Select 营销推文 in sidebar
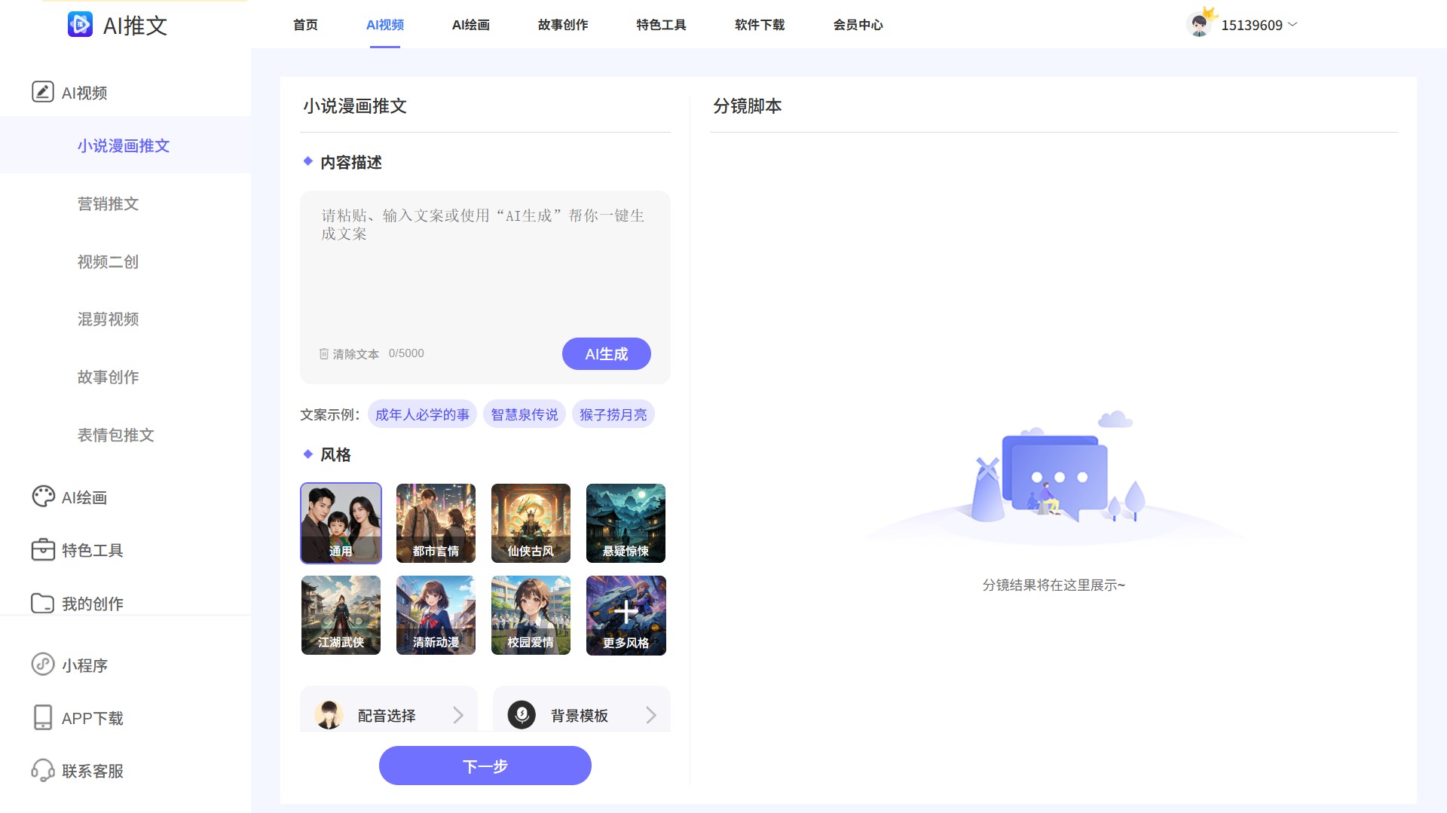Viewport: 1447px width, 813px height. (108, 203)
